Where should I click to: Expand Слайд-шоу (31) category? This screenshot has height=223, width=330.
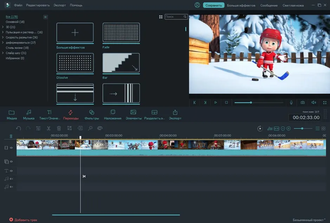point(3,53)
